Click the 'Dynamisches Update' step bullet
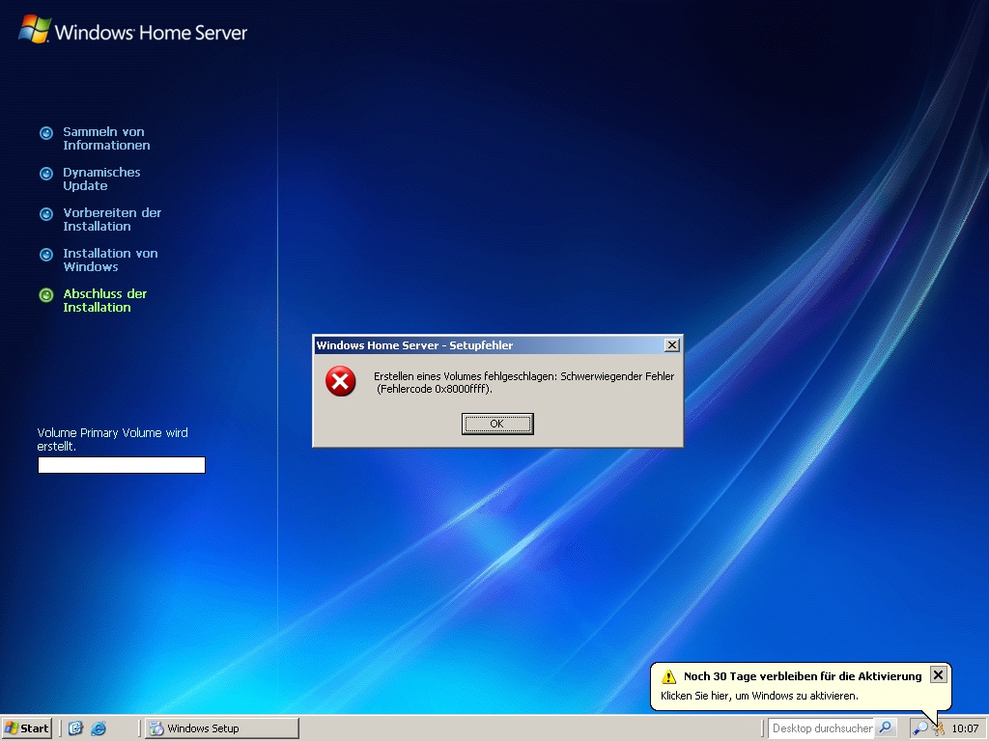The width and height of the screenshot is (989, 741). (x=46, y=174)
